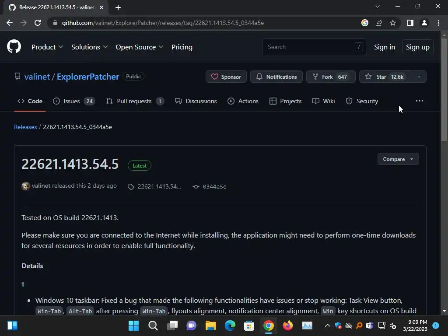
Task: Open the Microsoft Teams tray icon
Action: tap(369, 325)
